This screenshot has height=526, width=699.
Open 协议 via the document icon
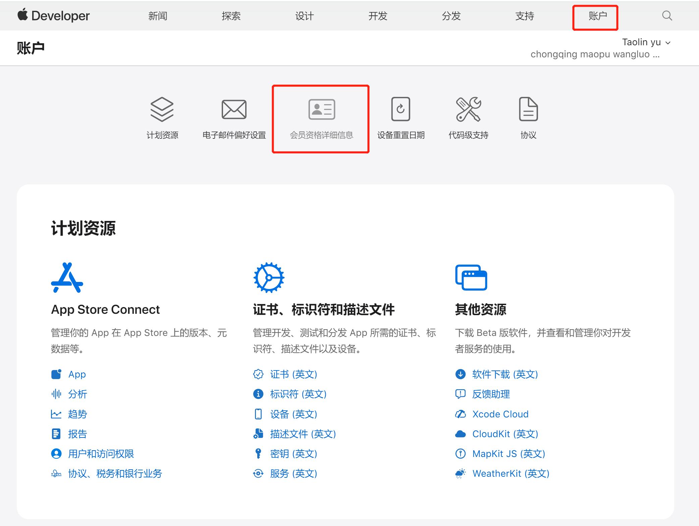[528, 109]
